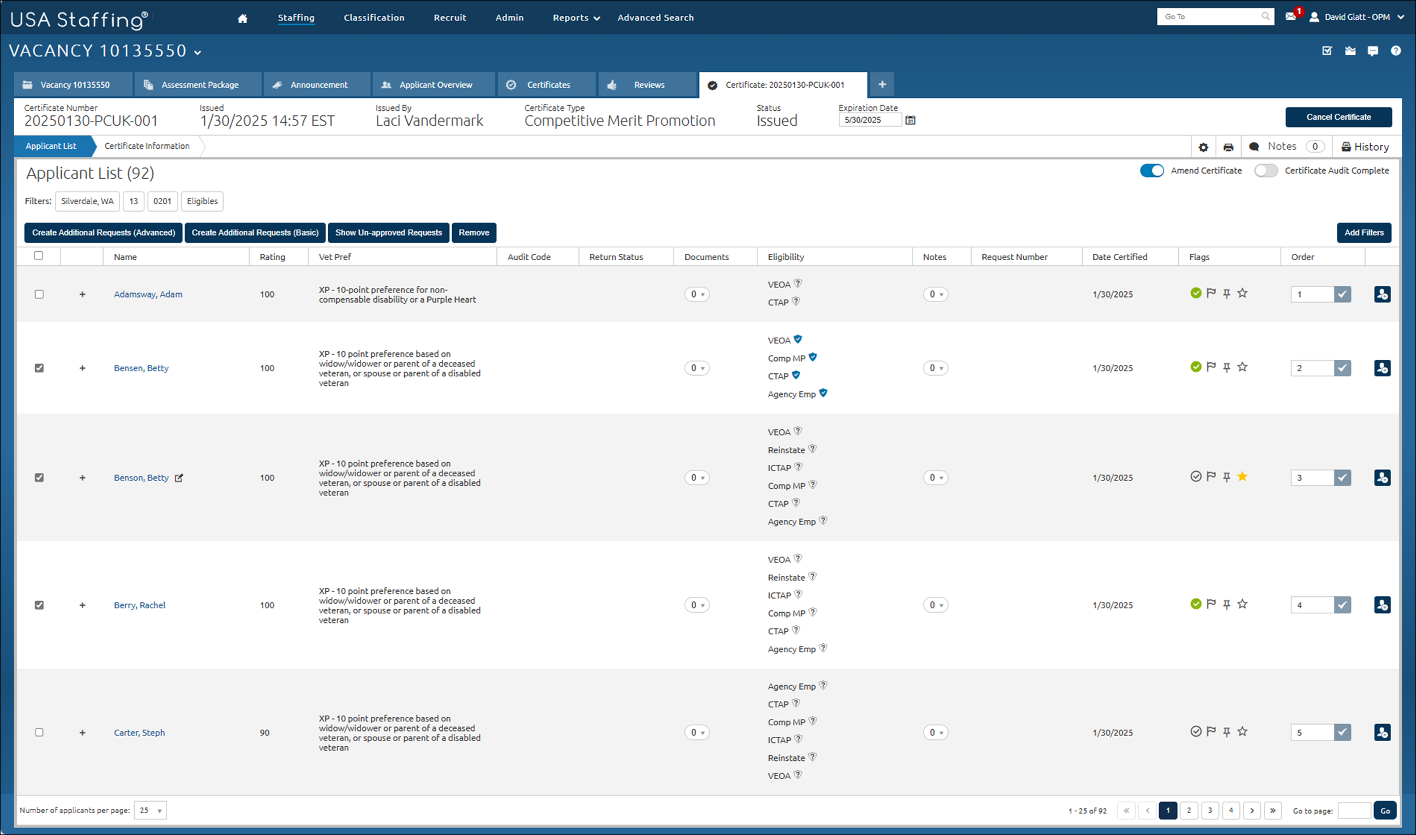Screen dimensions: 1416x835
Task: Enable Certificate Audit Complete
Action: coord(1266,170)
